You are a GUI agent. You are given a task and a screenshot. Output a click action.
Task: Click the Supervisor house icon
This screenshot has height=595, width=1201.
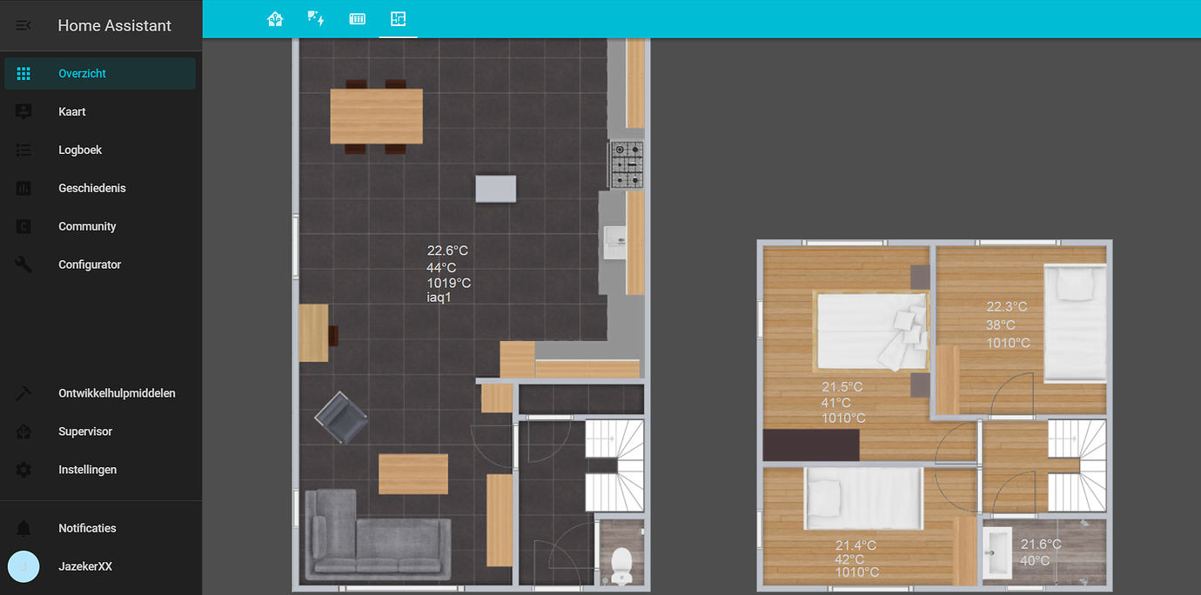coord(23,431)
